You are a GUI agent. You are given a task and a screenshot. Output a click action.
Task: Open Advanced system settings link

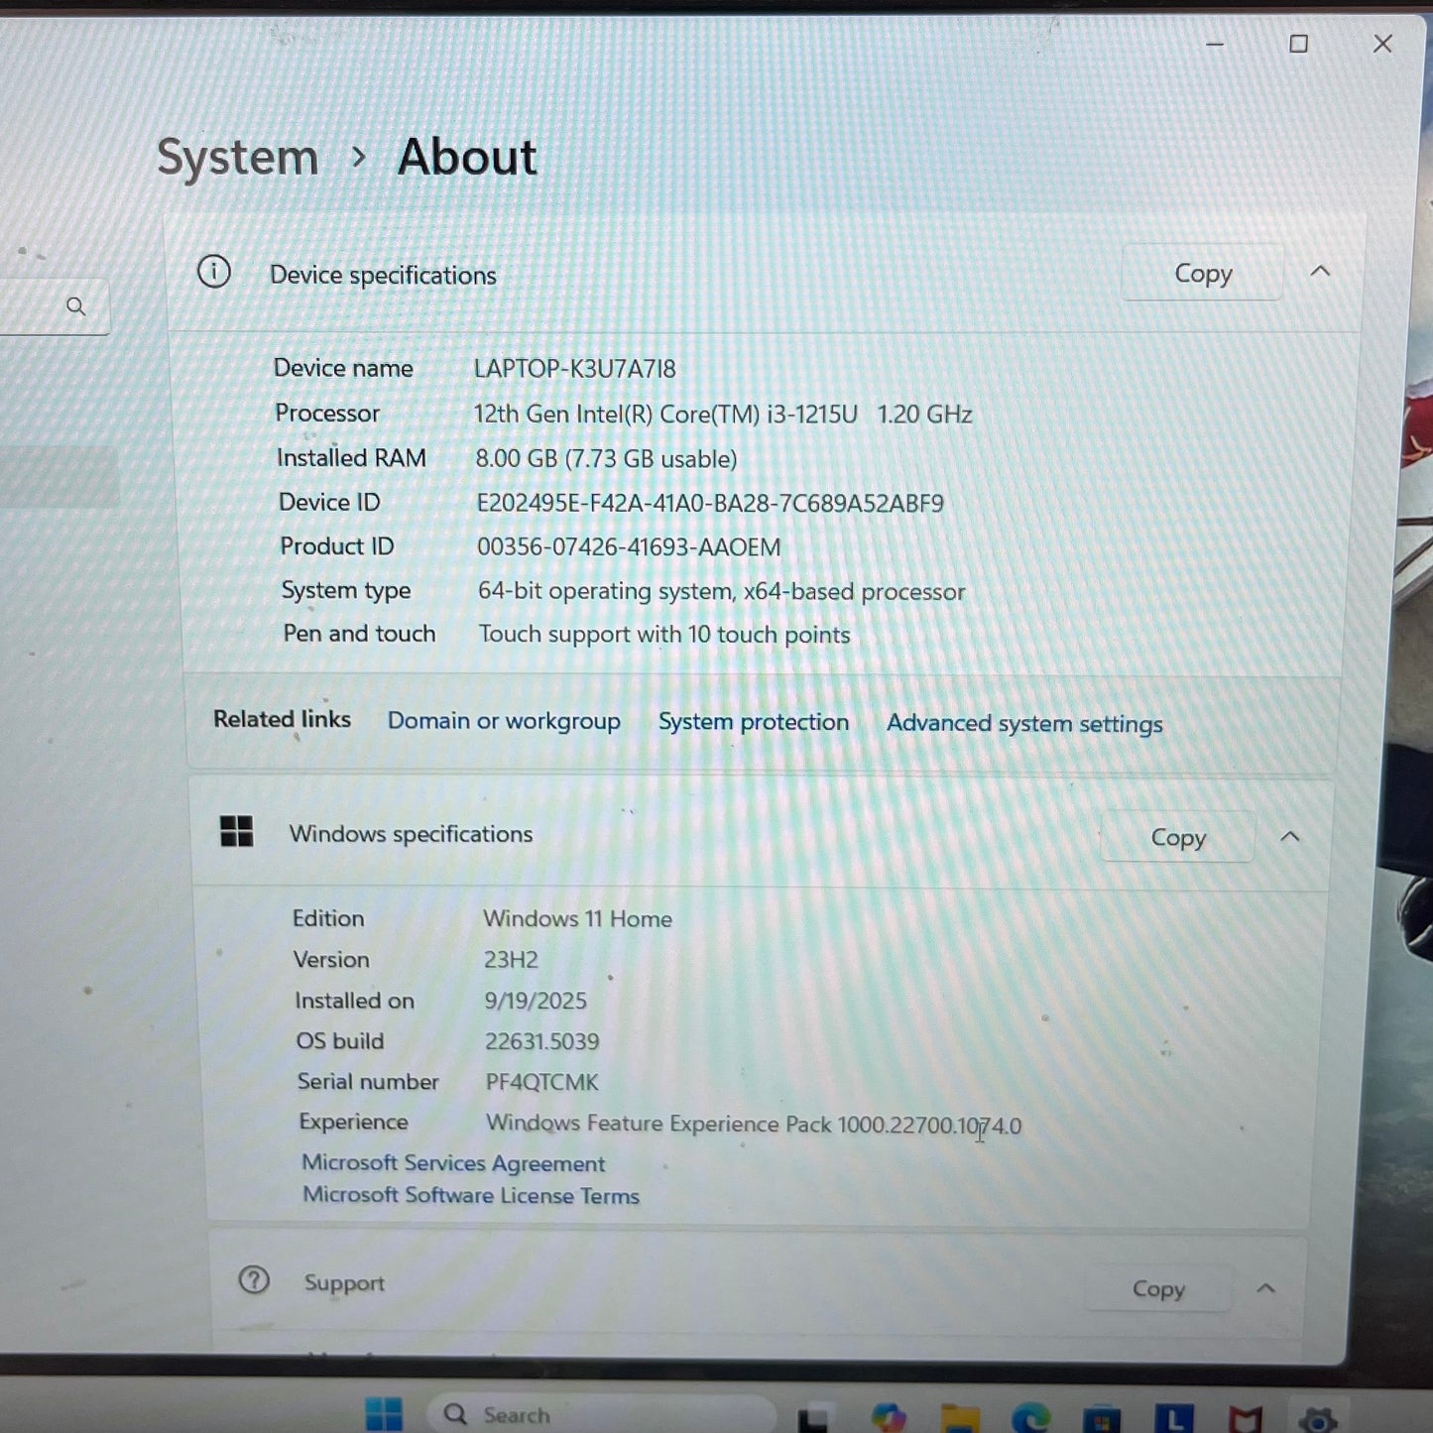click(x=1023, y=724)
